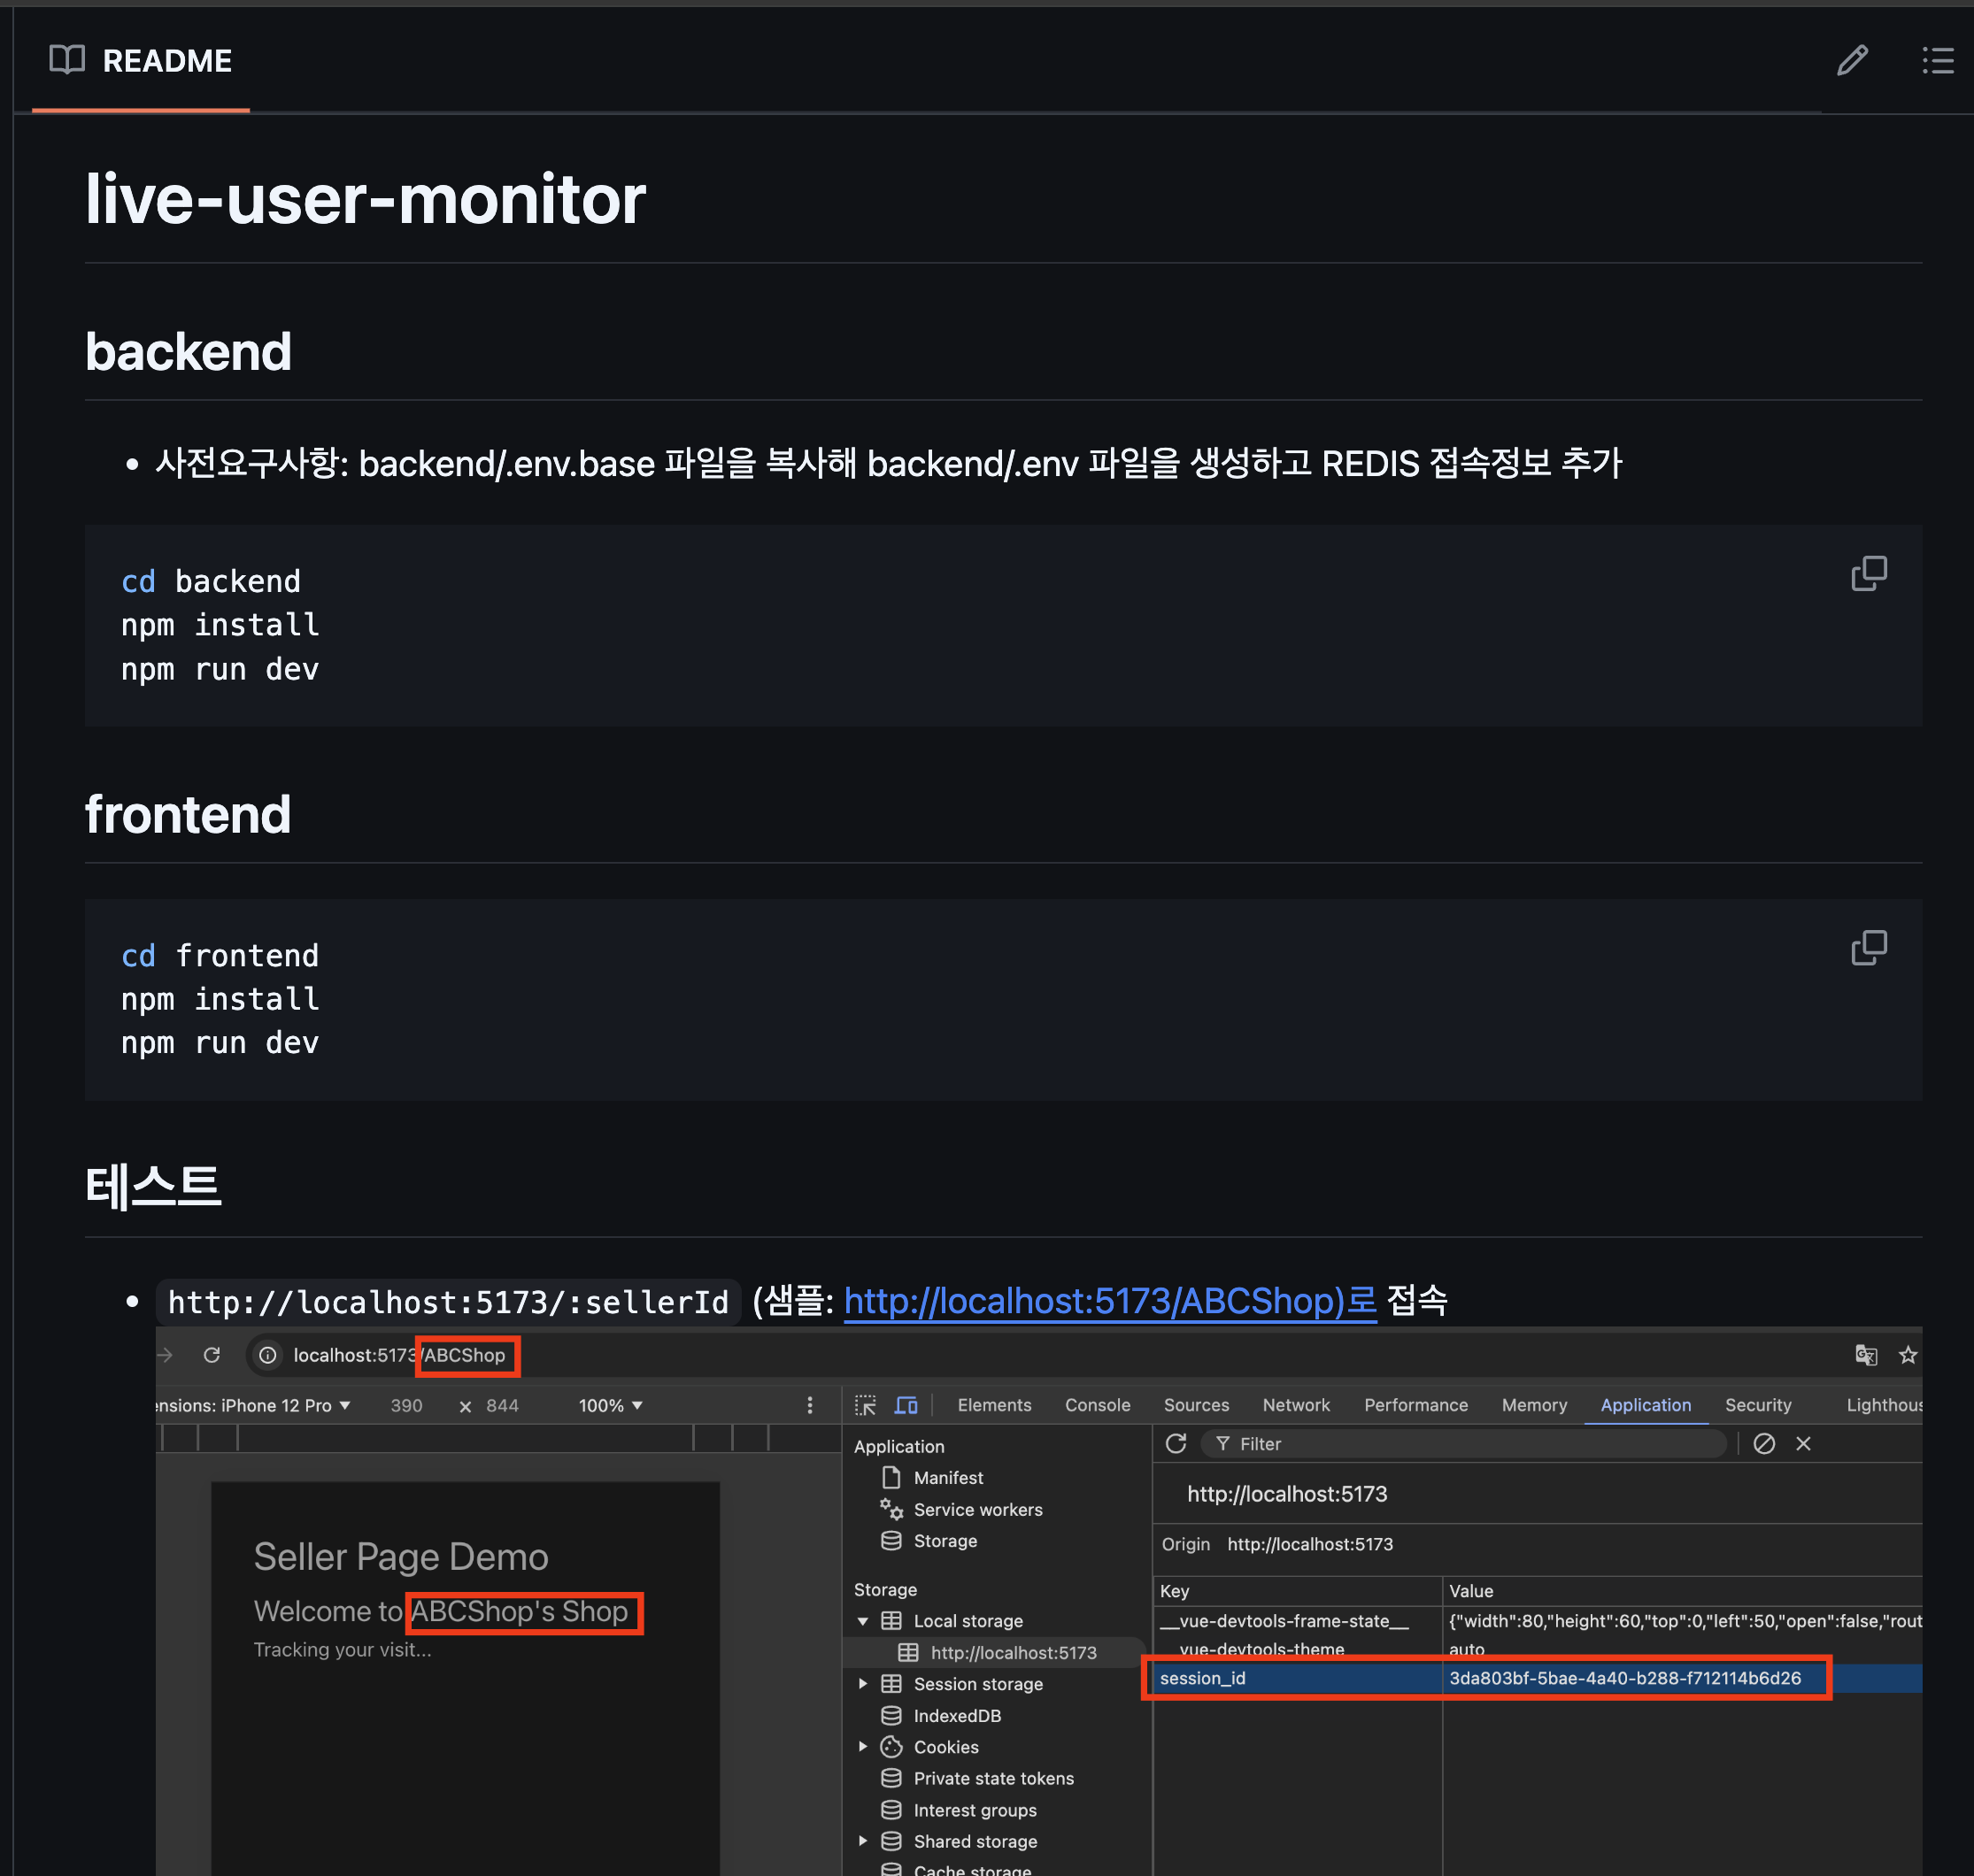Copy the backend code block
This screenshot has height=1876, width=1974.
coord(1868,574)
